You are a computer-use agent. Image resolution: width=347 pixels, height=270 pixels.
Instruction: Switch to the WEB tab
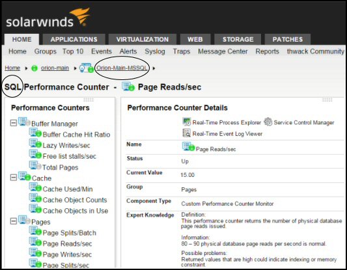click(x=195, y=39)
